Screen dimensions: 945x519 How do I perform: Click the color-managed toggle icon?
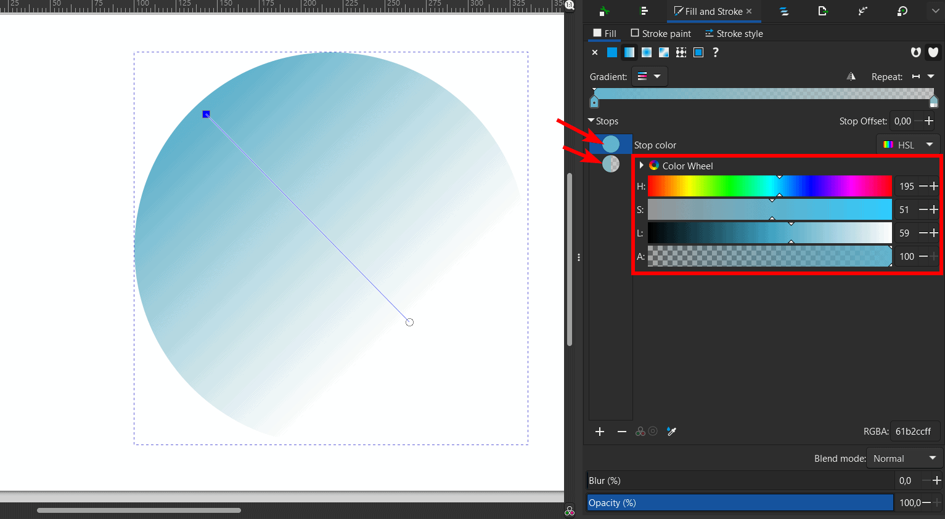[640, 432]
